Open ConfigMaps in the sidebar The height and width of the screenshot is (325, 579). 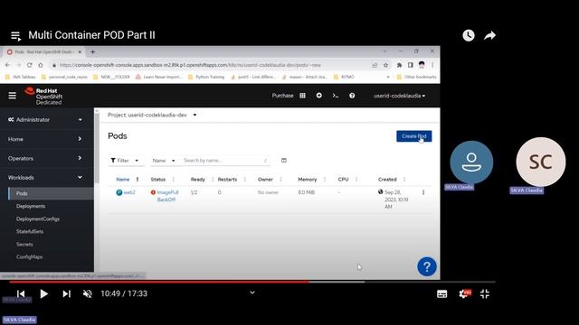click(x=29, y=256)
